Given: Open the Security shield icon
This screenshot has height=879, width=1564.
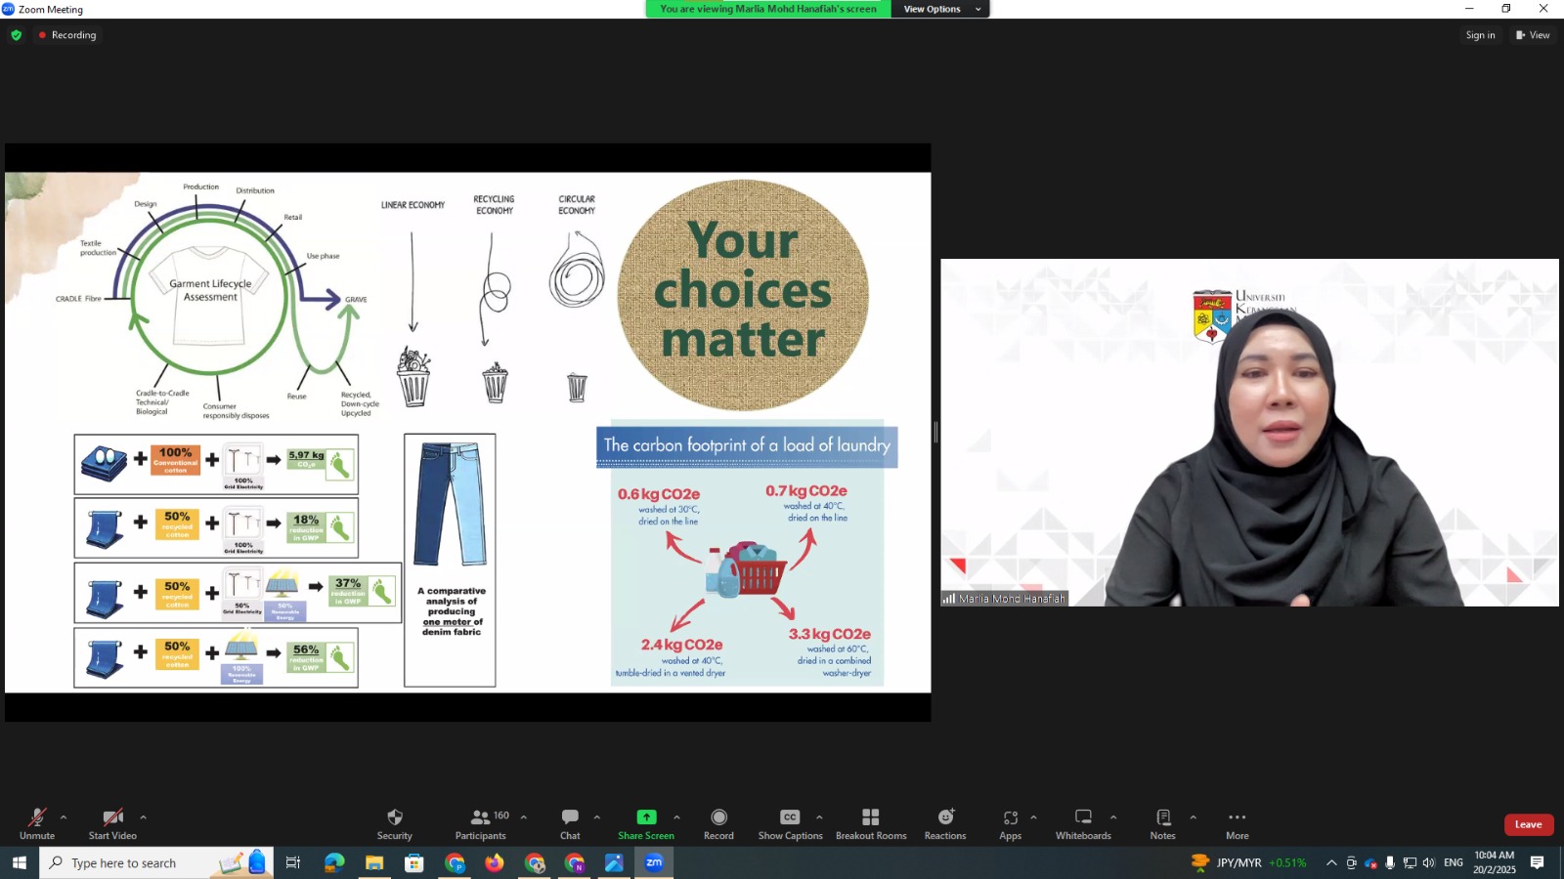Looking at the screenshot, I should [x=395, y=818].
